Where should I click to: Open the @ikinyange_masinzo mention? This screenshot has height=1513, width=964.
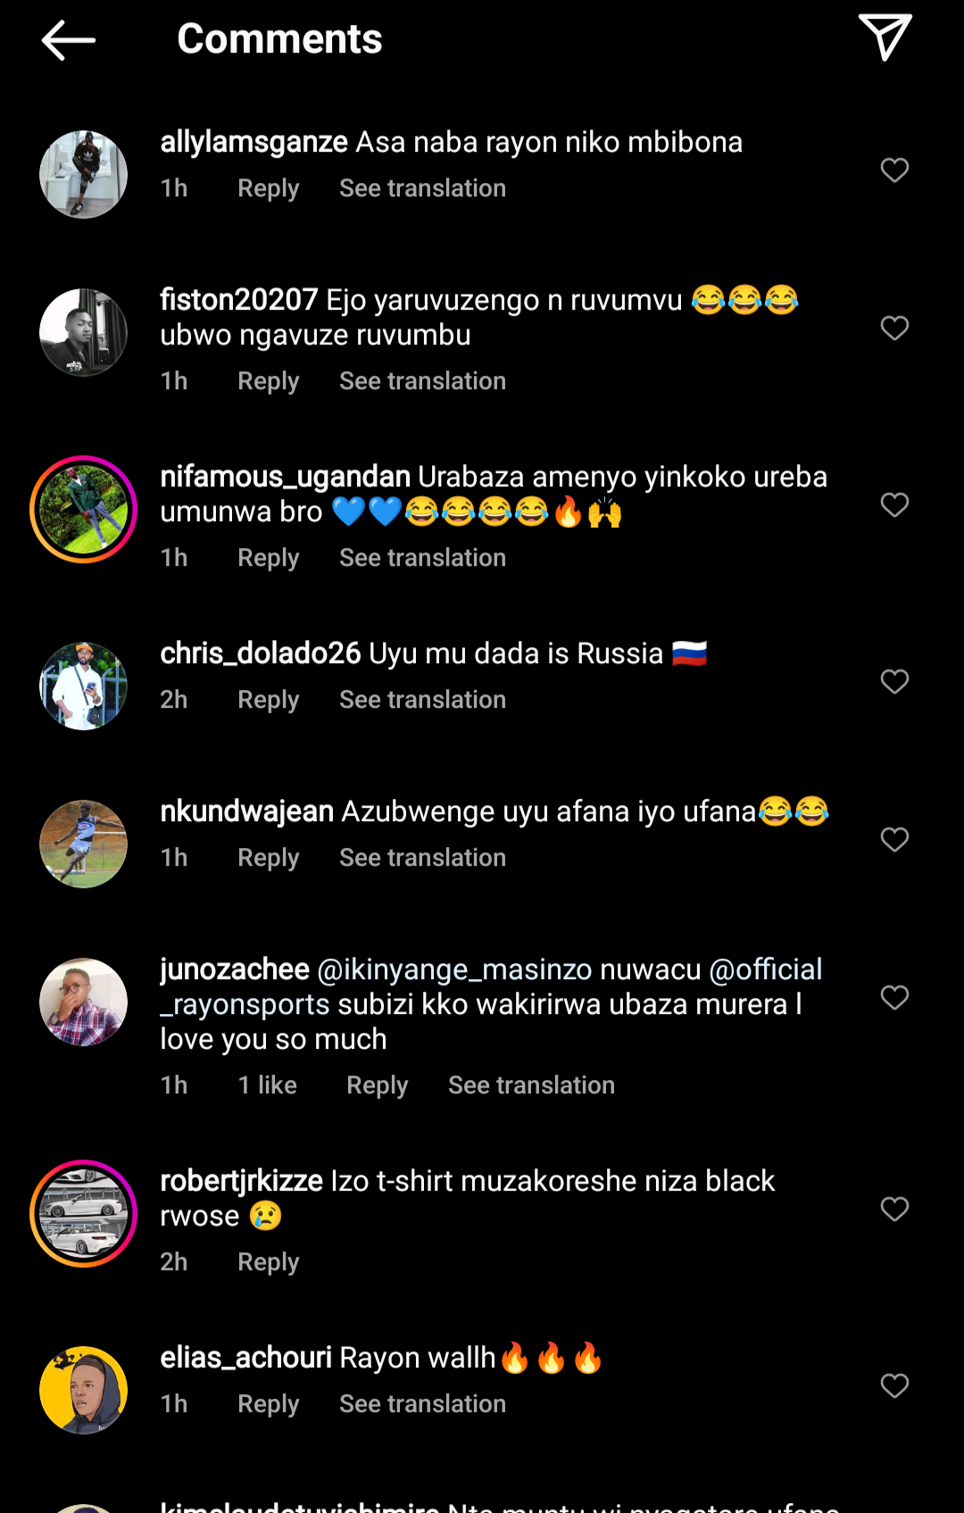pyautogui.click(x=454, y=969)
